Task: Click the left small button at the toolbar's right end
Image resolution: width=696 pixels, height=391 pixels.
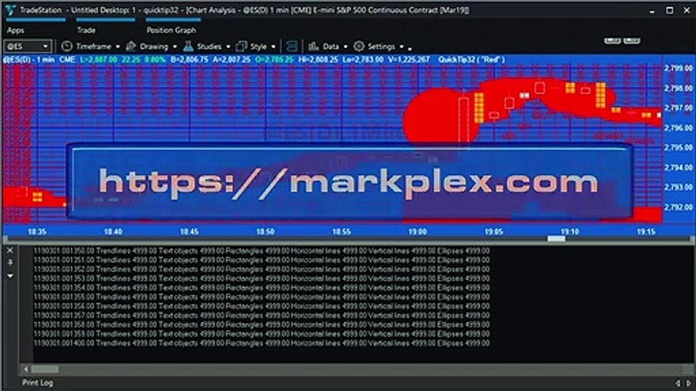Action: [613, 40]
